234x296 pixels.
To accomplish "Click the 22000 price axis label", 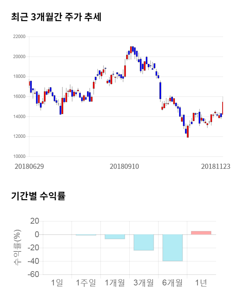I will tap(19, 37).
